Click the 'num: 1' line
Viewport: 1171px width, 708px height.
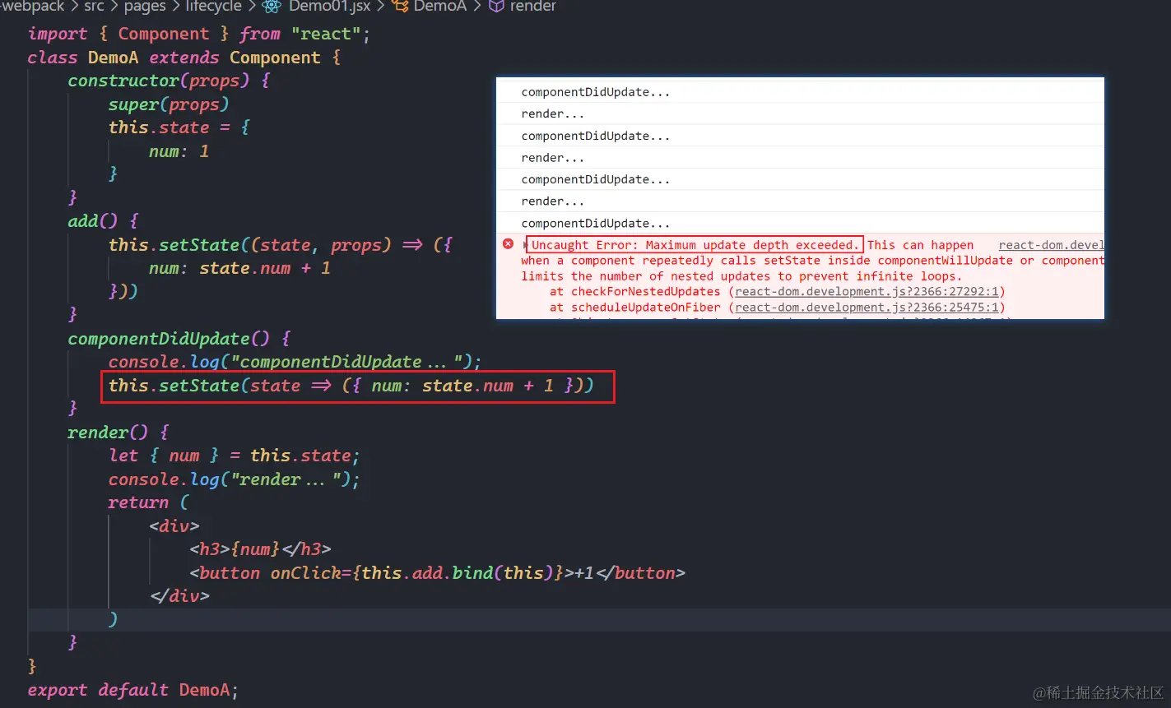[x=179, y=151]
